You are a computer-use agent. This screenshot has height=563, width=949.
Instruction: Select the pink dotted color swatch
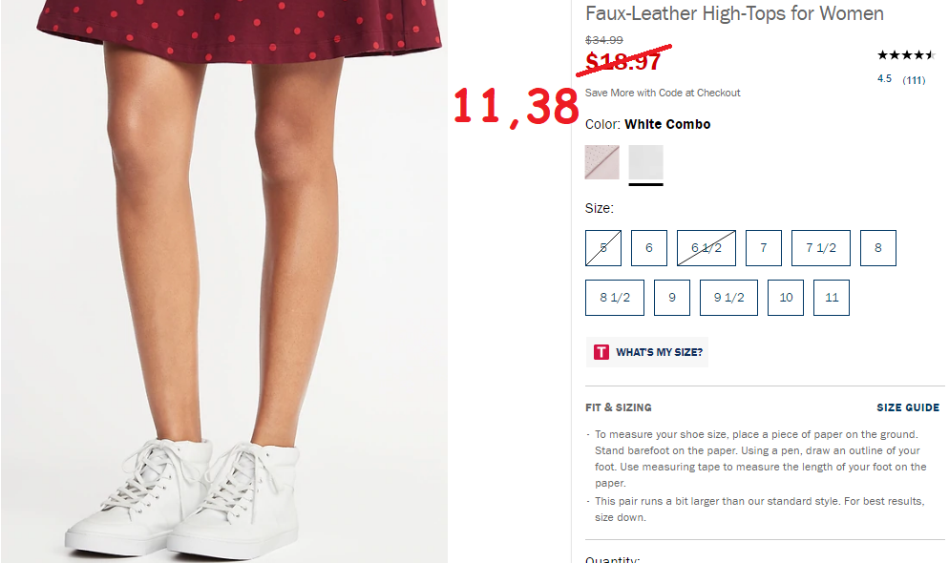pos(601,162)
